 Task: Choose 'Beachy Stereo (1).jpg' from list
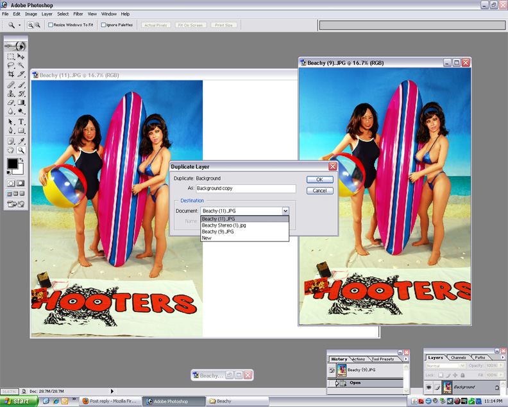[x=224, y=225]
